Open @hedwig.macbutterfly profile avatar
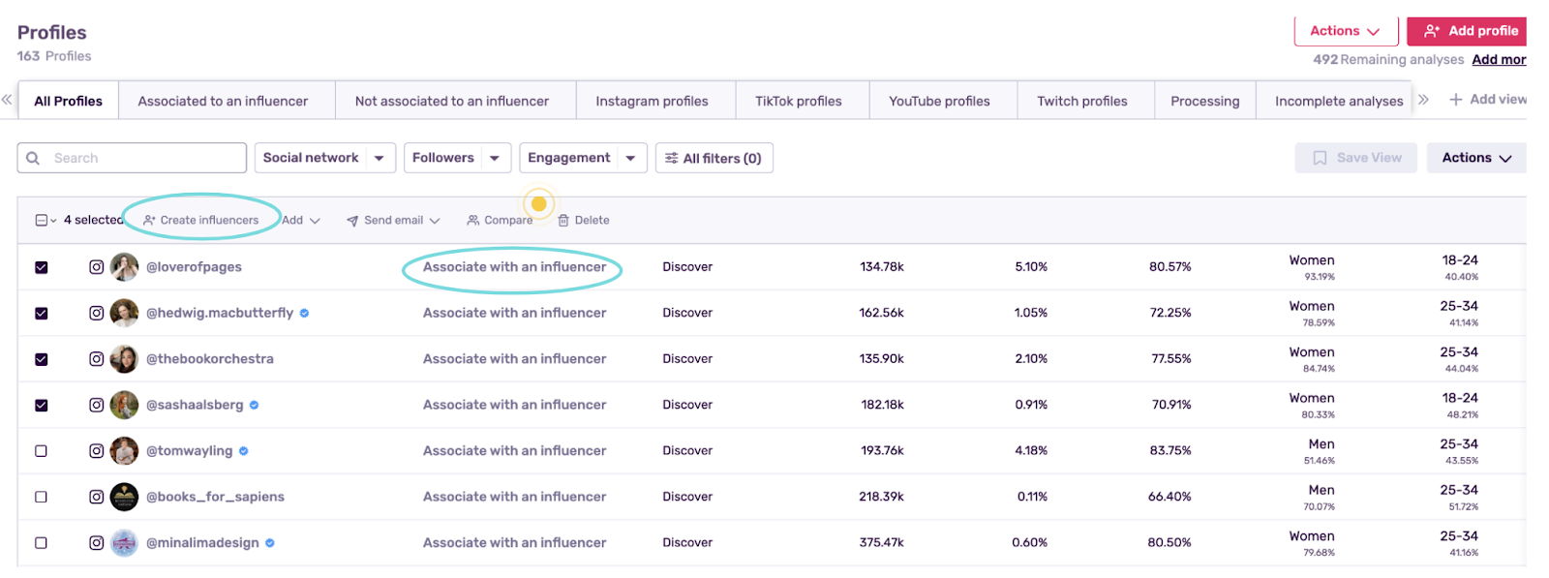 click(x=124, y=313)
